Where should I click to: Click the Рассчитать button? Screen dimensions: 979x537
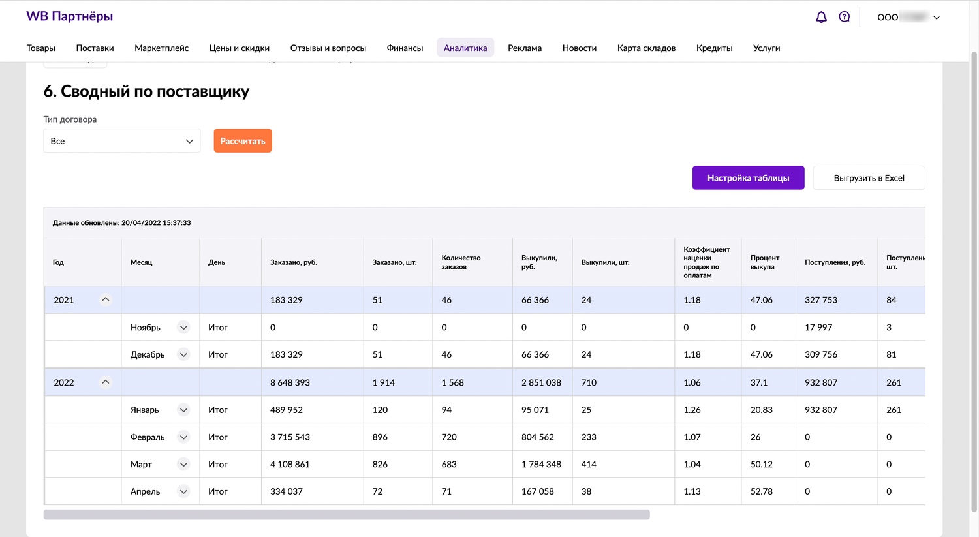(x=243, y=141)
